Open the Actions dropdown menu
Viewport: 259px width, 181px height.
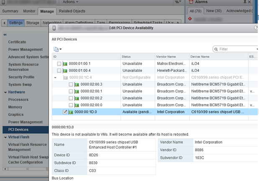[70, 2]
